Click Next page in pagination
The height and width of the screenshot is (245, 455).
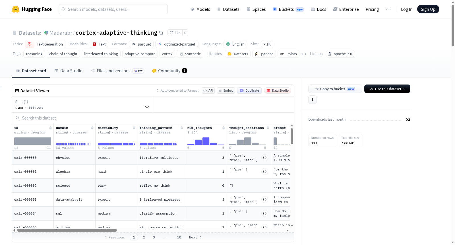click(x=195, y=237)
